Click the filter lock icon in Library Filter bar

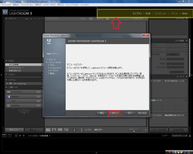click(146, 19)
